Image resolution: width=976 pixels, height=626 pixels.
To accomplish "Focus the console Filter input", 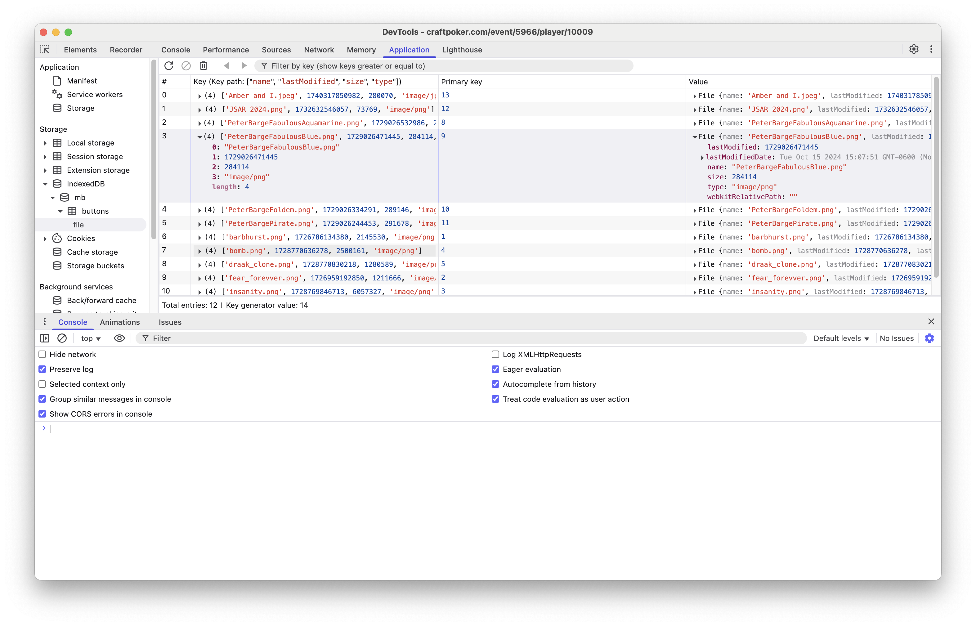I will [471, 338].
